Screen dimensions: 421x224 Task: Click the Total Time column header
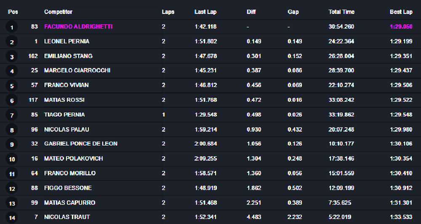pyautogui.click(x=341, y=12)
